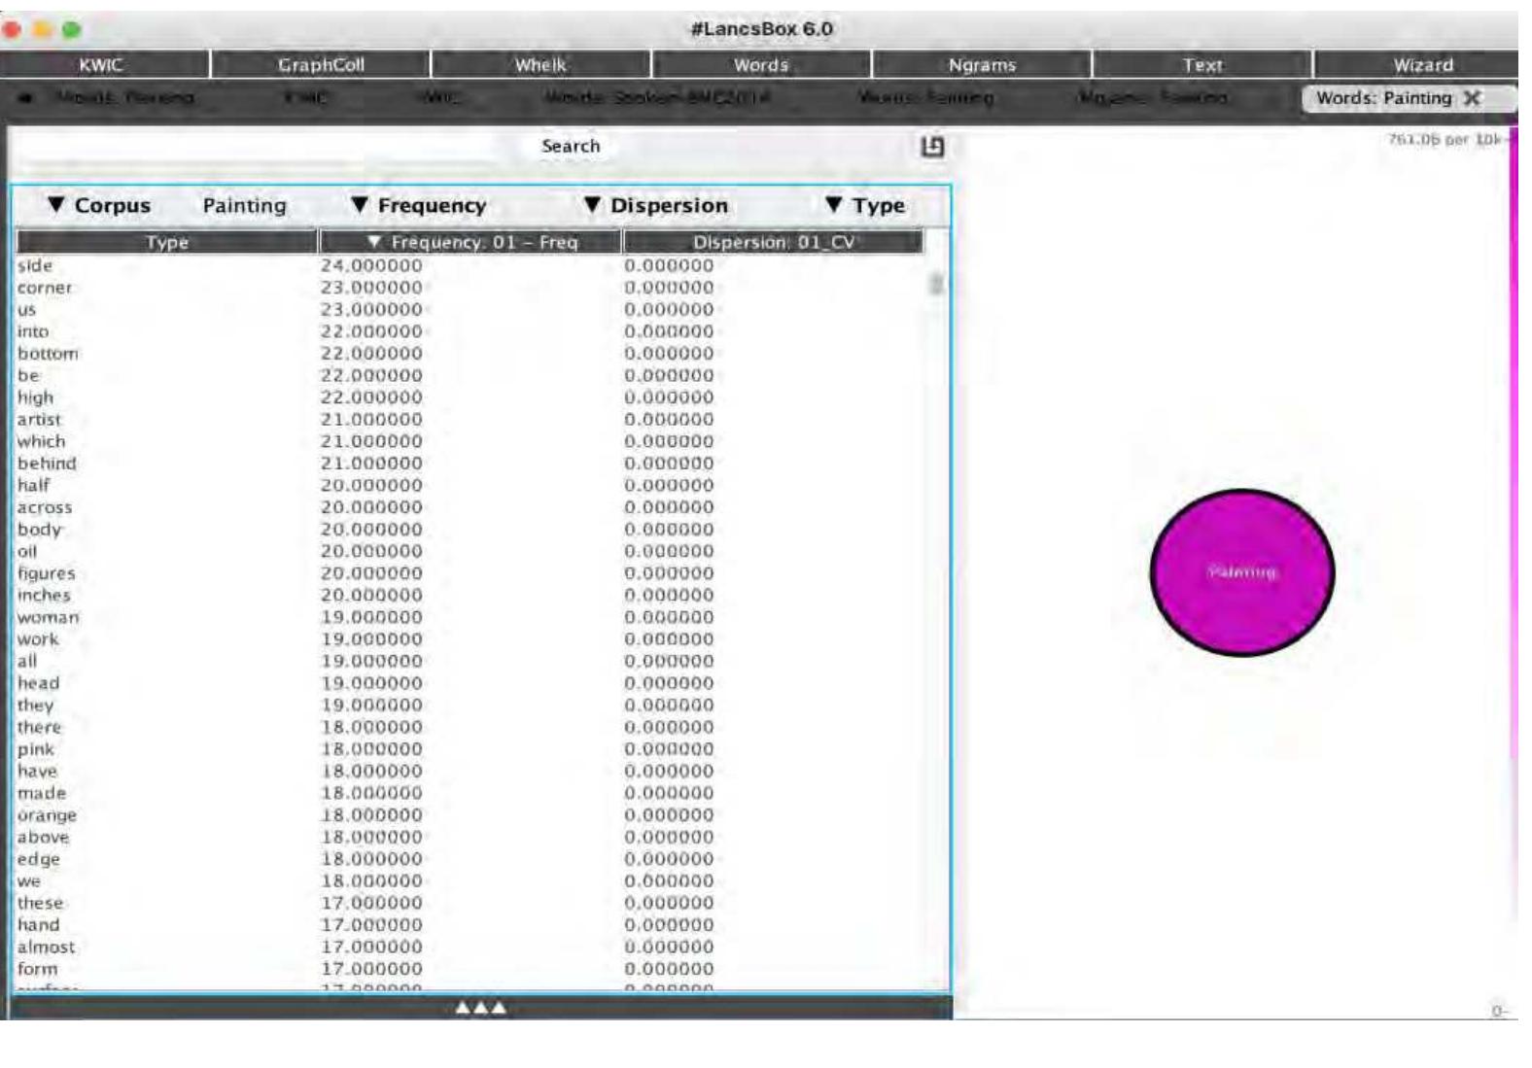The width and height of the screenshot is (1532, 1068).
Task: Switch to the Whelk tab
Action: pyautogui.click(x=540, y=65)
